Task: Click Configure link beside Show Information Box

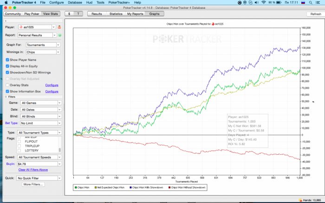Action: (52, 91)
